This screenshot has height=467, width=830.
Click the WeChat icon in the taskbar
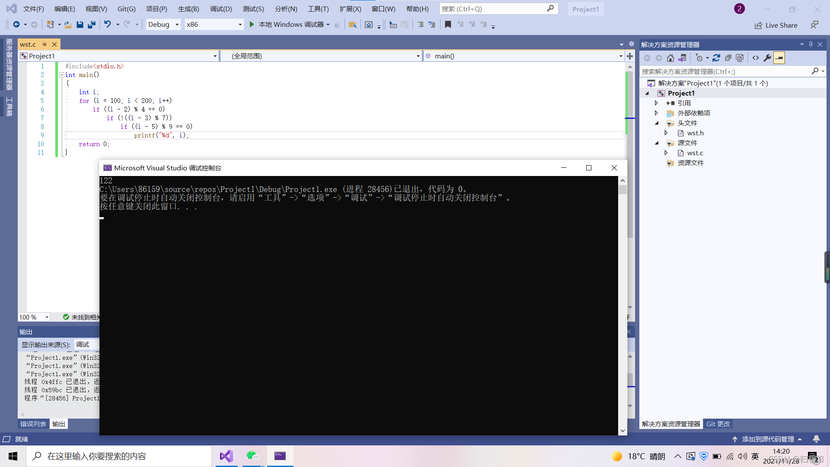click(x=252, y=456)
